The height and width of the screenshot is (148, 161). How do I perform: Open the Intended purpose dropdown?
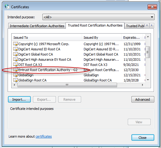(x=98, y=17)
